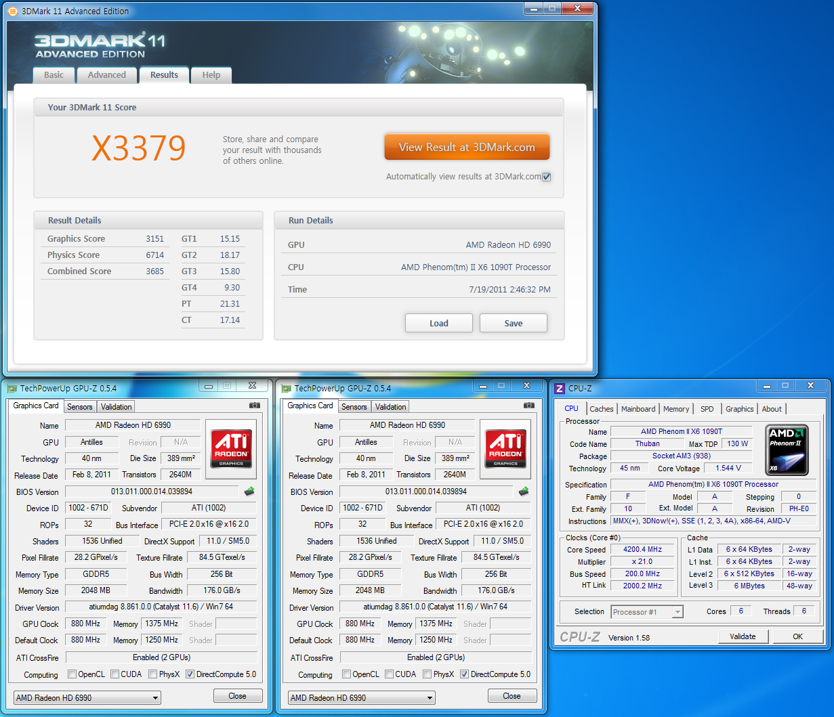Click the BIOS save chip icon in left GPU-Z
The width and height of the screenshot is (834, 717).
tap(249, 492)
